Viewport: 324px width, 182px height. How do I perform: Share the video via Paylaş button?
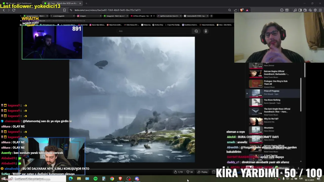203,172
